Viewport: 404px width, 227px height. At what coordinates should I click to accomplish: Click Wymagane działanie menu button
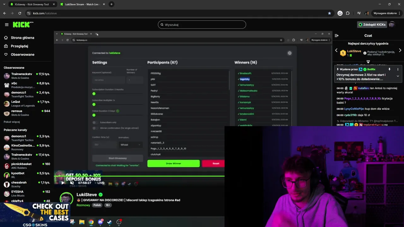(x=387, y=13)
